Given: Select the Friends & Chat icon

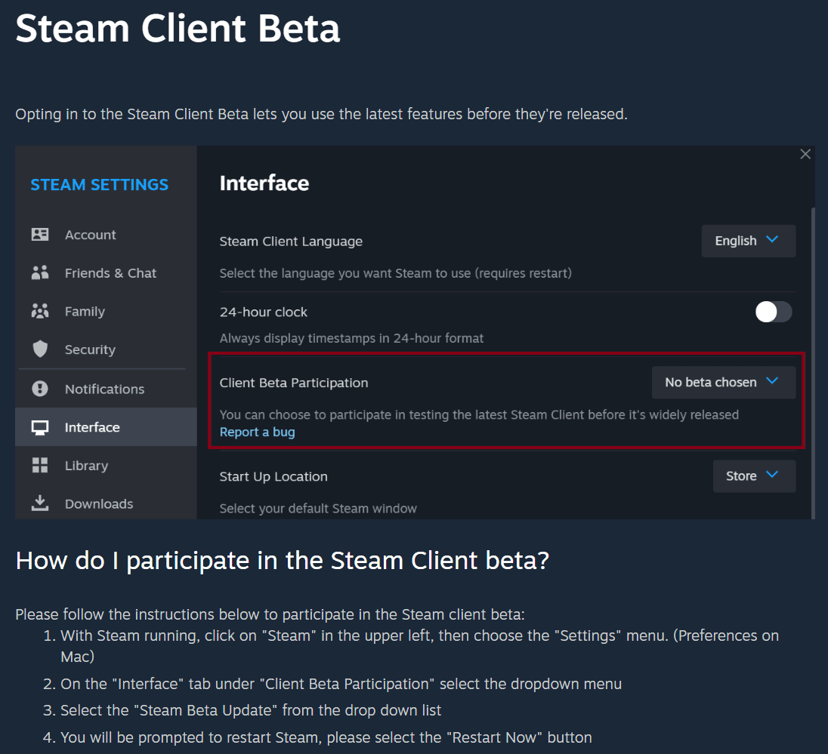Looking at the screenshot, I should (x=40, y=272).
